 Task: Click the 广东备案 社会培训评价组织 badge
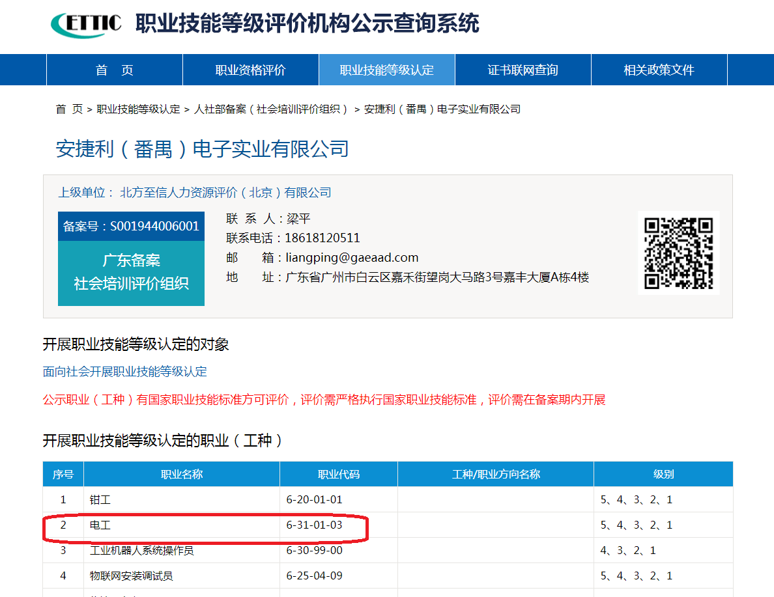click(x=131, y=273)
